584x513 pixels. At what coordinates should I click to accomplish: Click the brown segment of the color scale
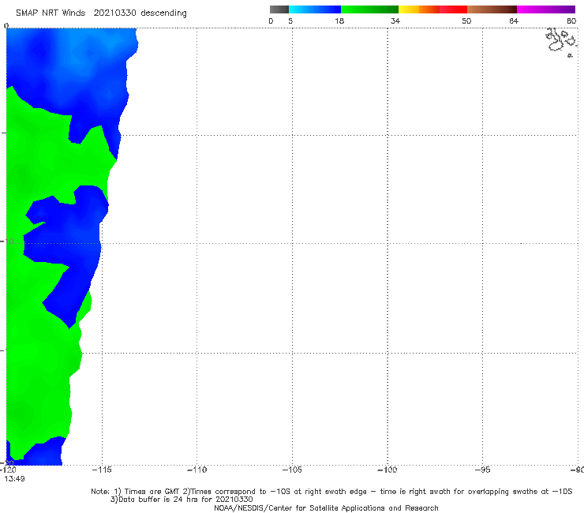pos(492,9)
